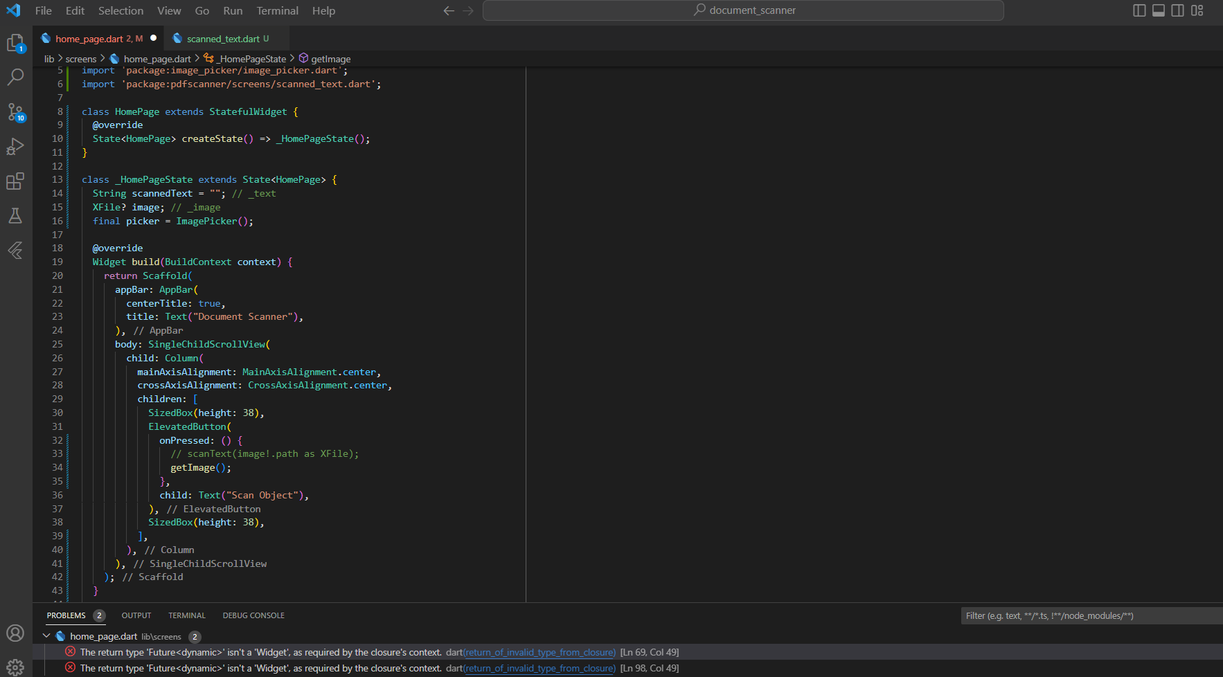This screenshot has width=1223, height=677.
Task: Go back with the left arrow
Action: [x=449, y=10]
